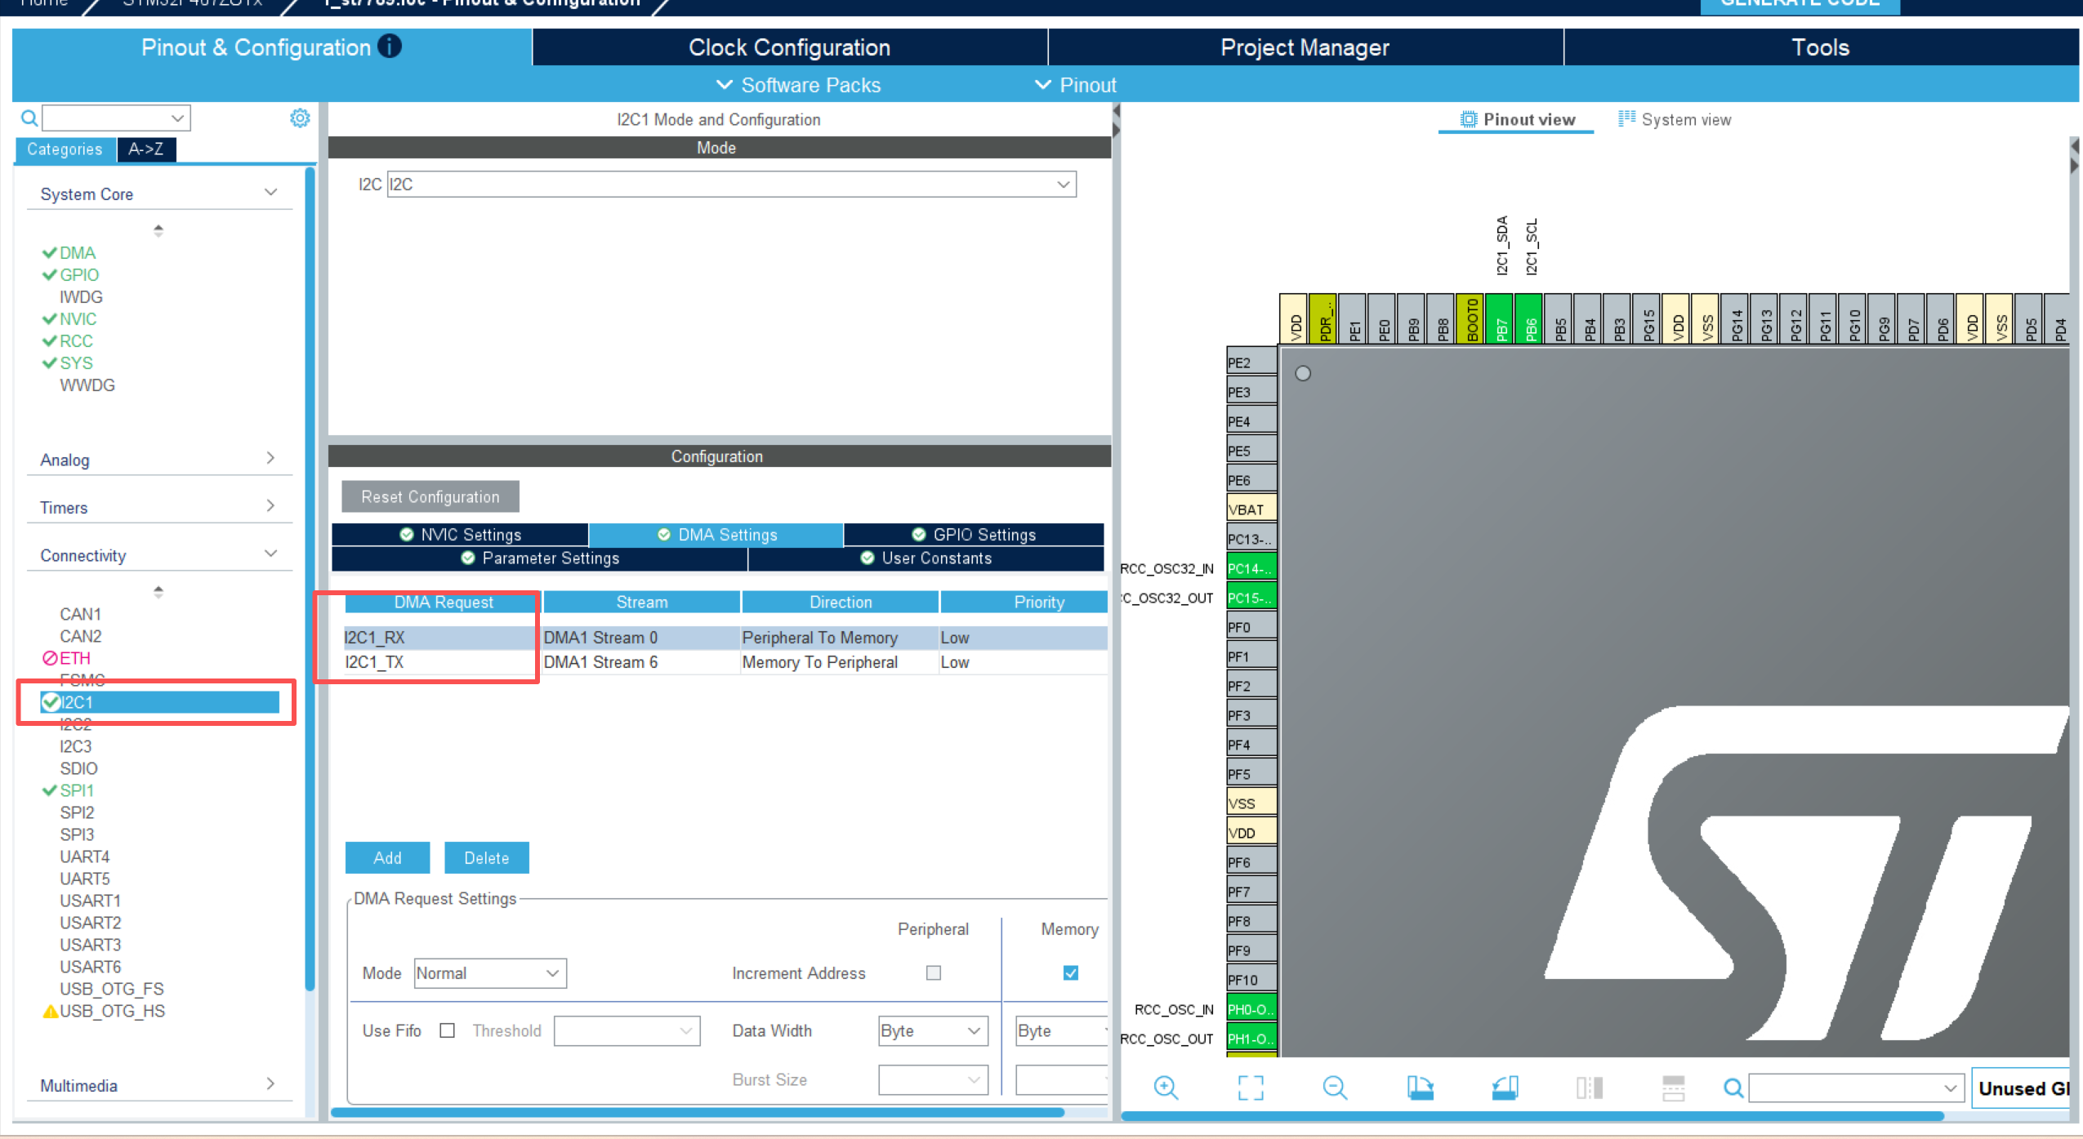Click the PE2 pin
Image resolution: width=2083 pixels, height=1139 pixels.
click(x=1251, y=362)
